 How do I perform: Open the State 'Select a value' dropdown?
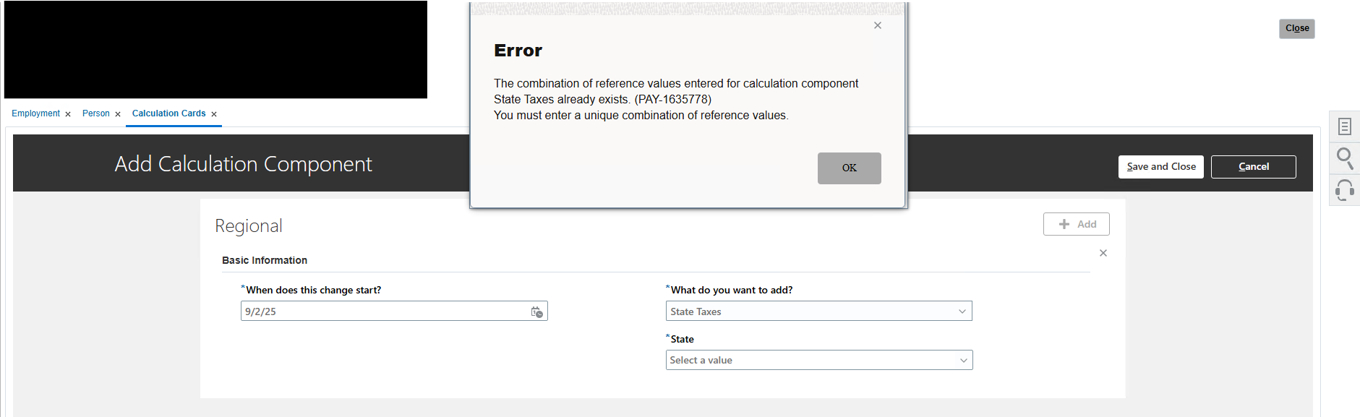click(818, 360)
